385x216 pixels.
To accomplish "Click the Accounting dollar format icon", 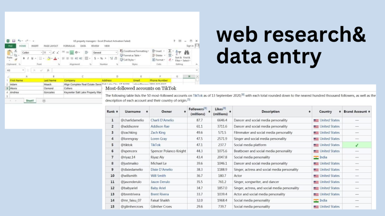I will [x=95, y=58].
